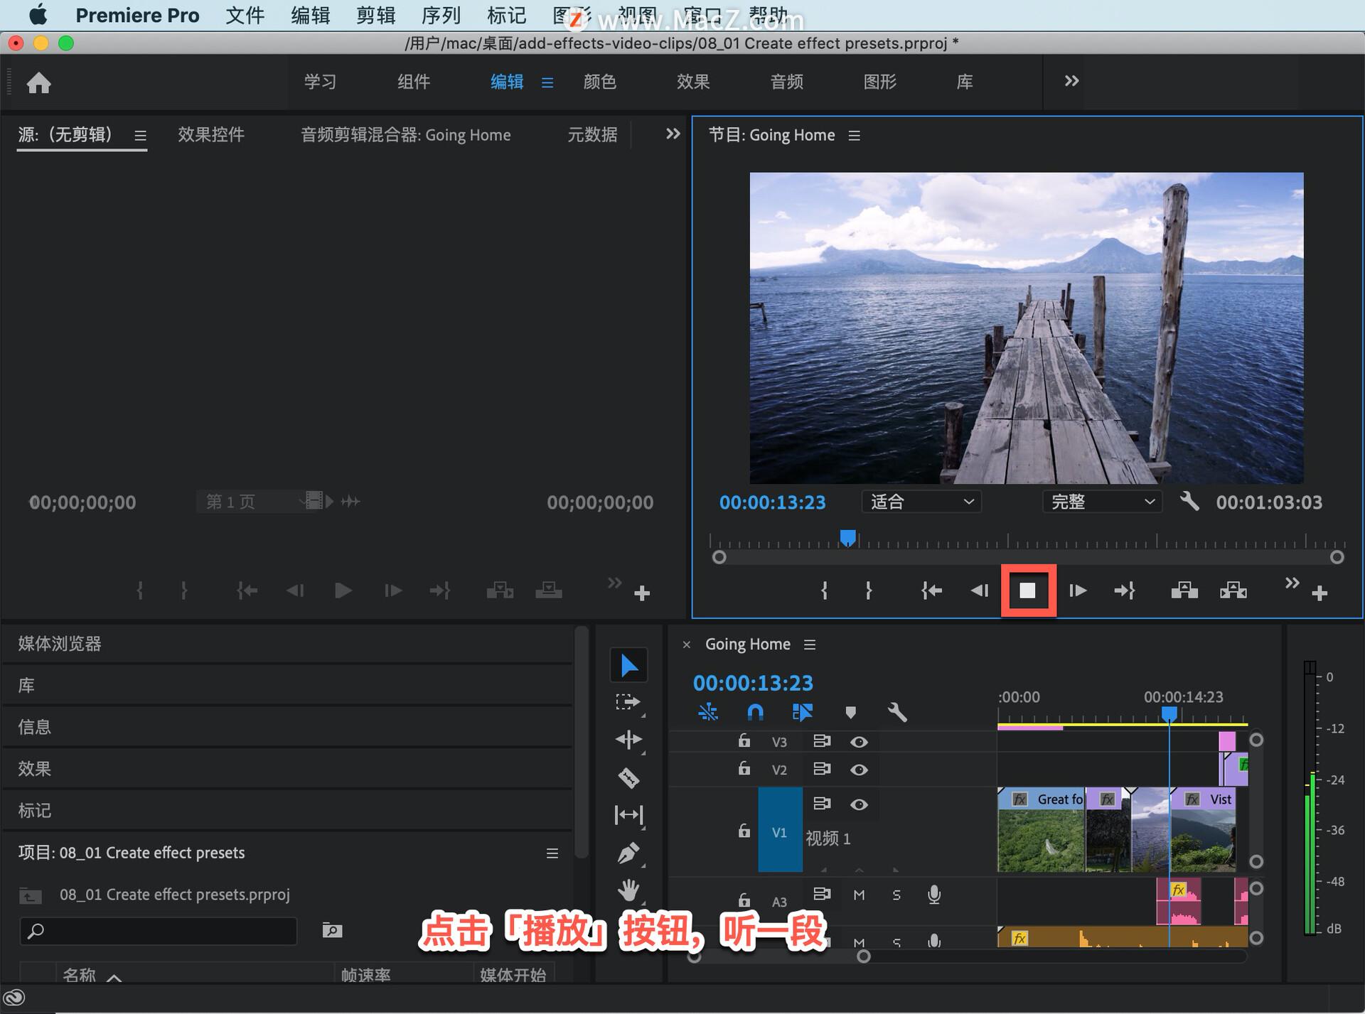
Task: Click 效果 panel item in left sidebar
Action: tap(36, 767)
